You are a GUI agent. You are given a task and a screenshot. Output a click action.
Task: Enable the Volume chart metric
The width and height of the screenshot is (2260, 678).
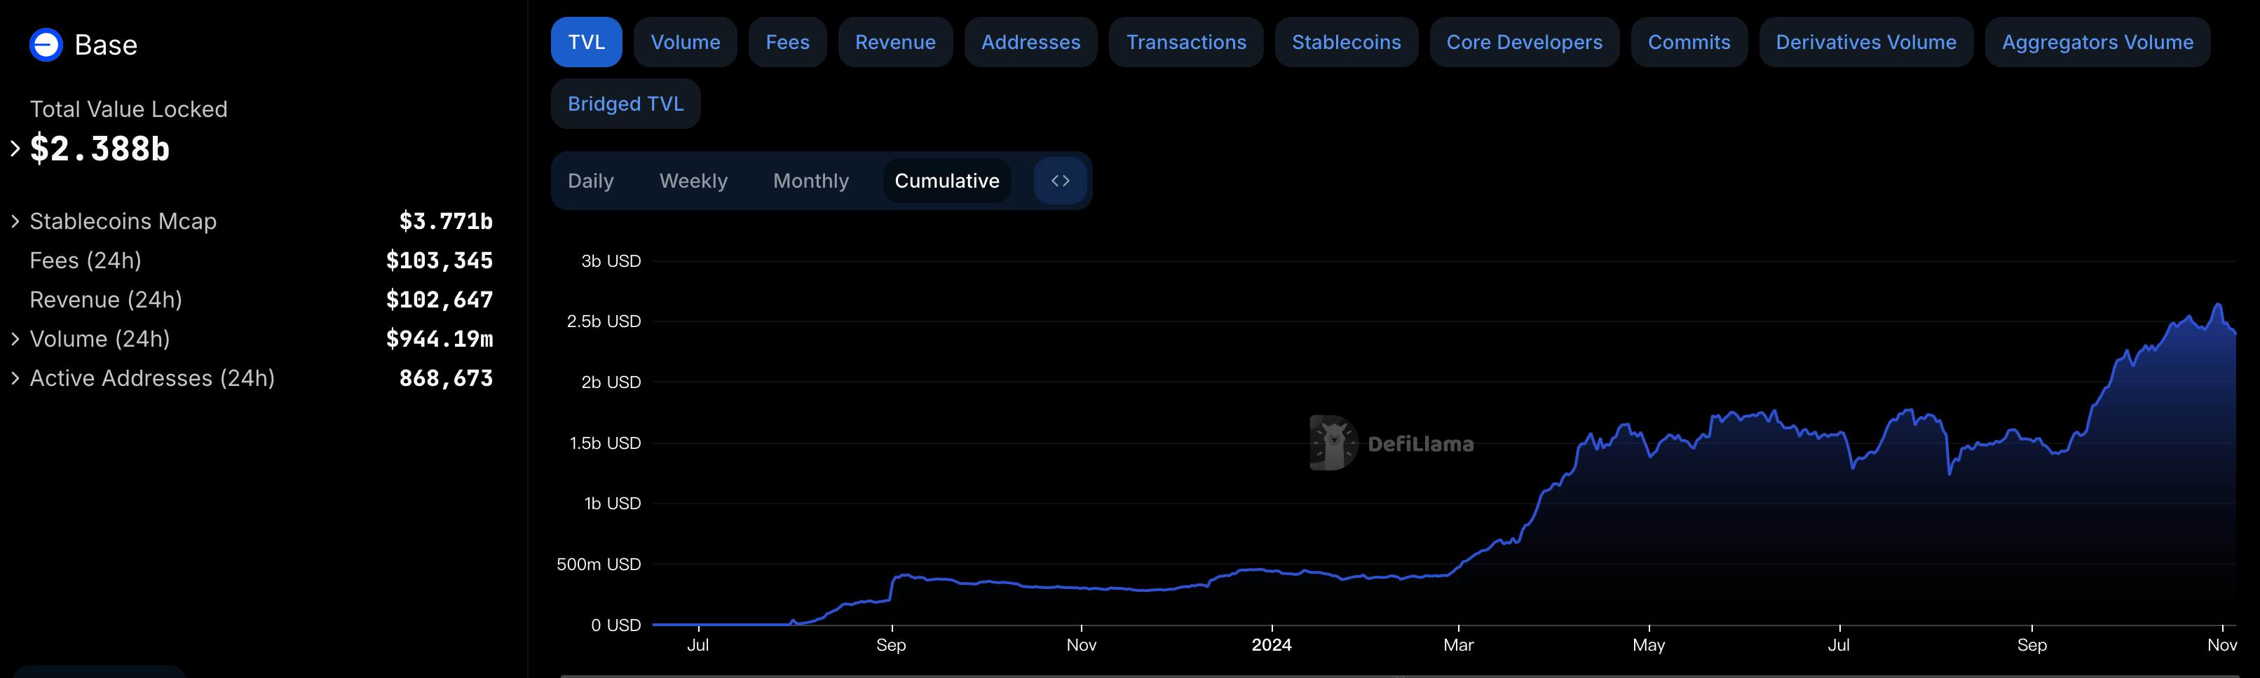684,42
